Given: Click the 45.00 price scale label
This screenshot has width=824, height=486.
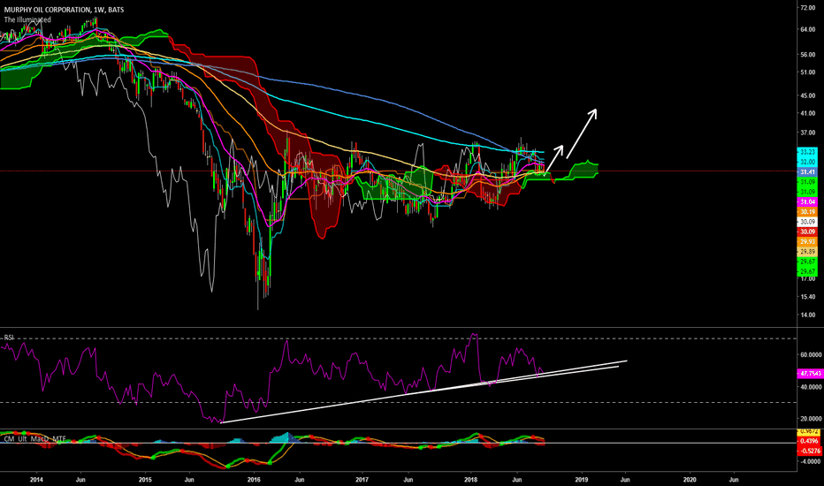Looking at the screenshot, I should (807, 95).
